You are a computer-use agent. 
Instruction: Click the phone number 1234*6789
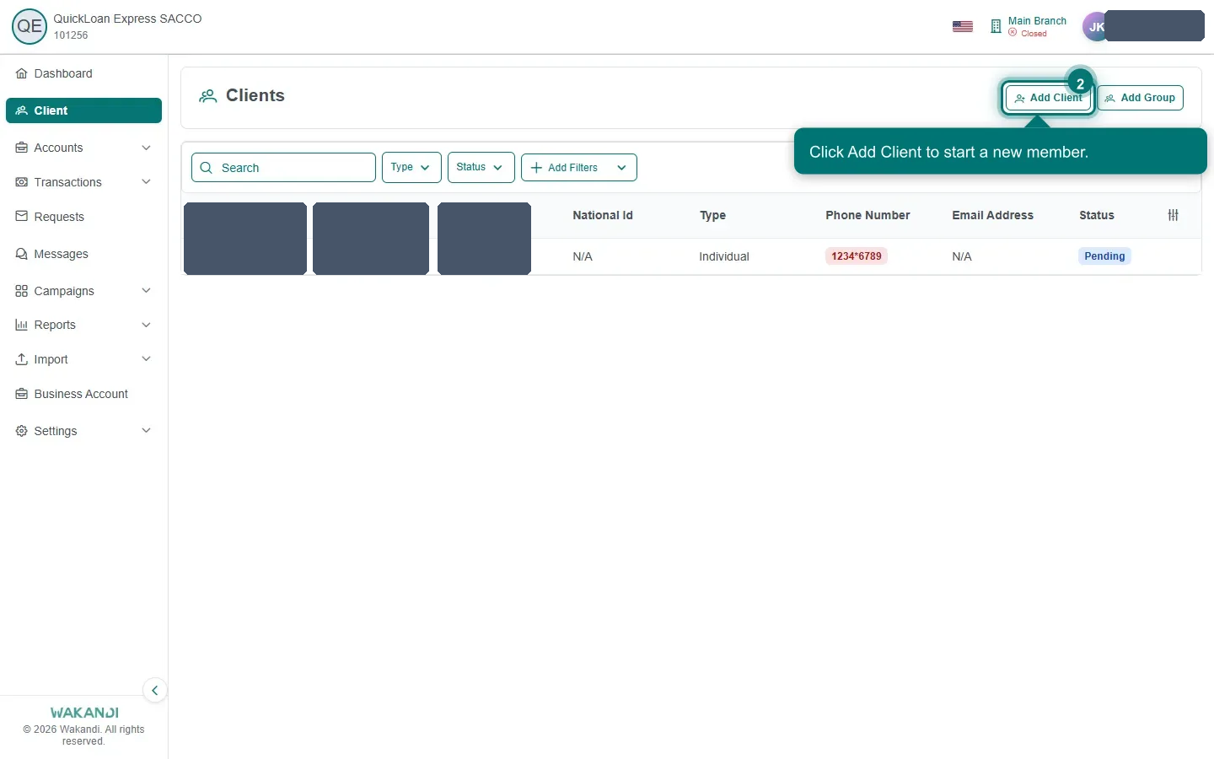click(x=857, y=256)
